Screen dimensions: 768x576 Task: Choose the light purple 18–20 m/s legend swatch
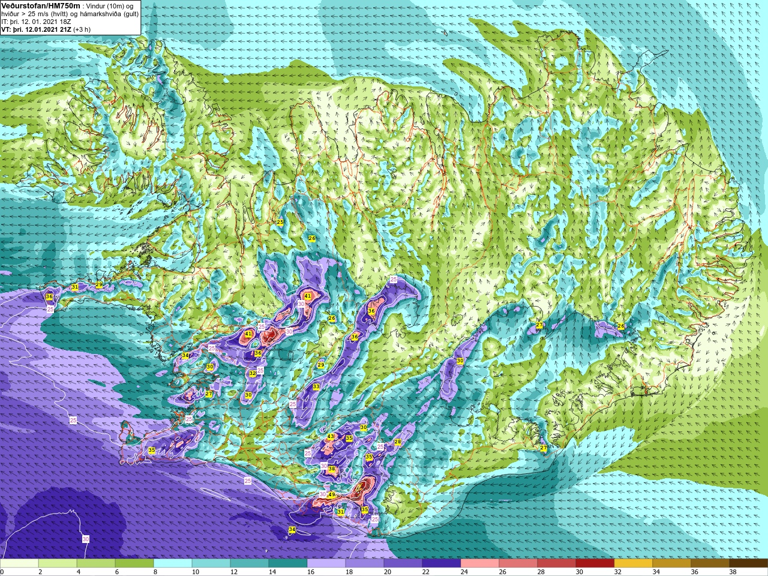pos(365,563)
